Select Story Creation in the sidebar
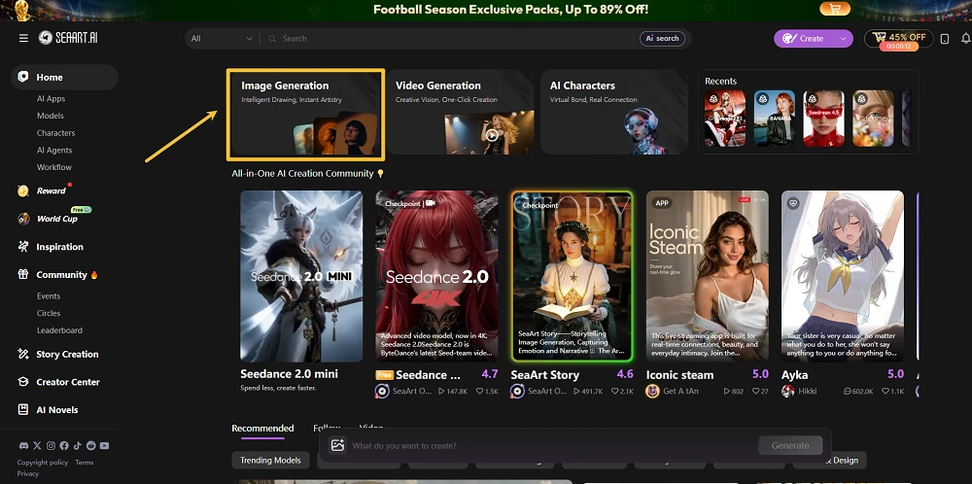The image size is (972, 484). click(x=67, y=355)
